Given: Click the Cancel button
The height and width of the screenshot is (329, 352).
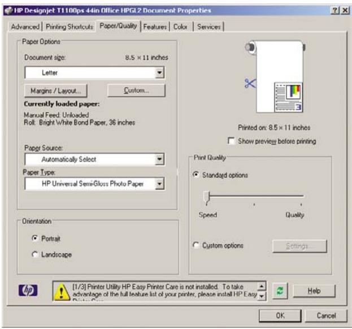Looking at the screenshot, I should [x=326, y=315].
